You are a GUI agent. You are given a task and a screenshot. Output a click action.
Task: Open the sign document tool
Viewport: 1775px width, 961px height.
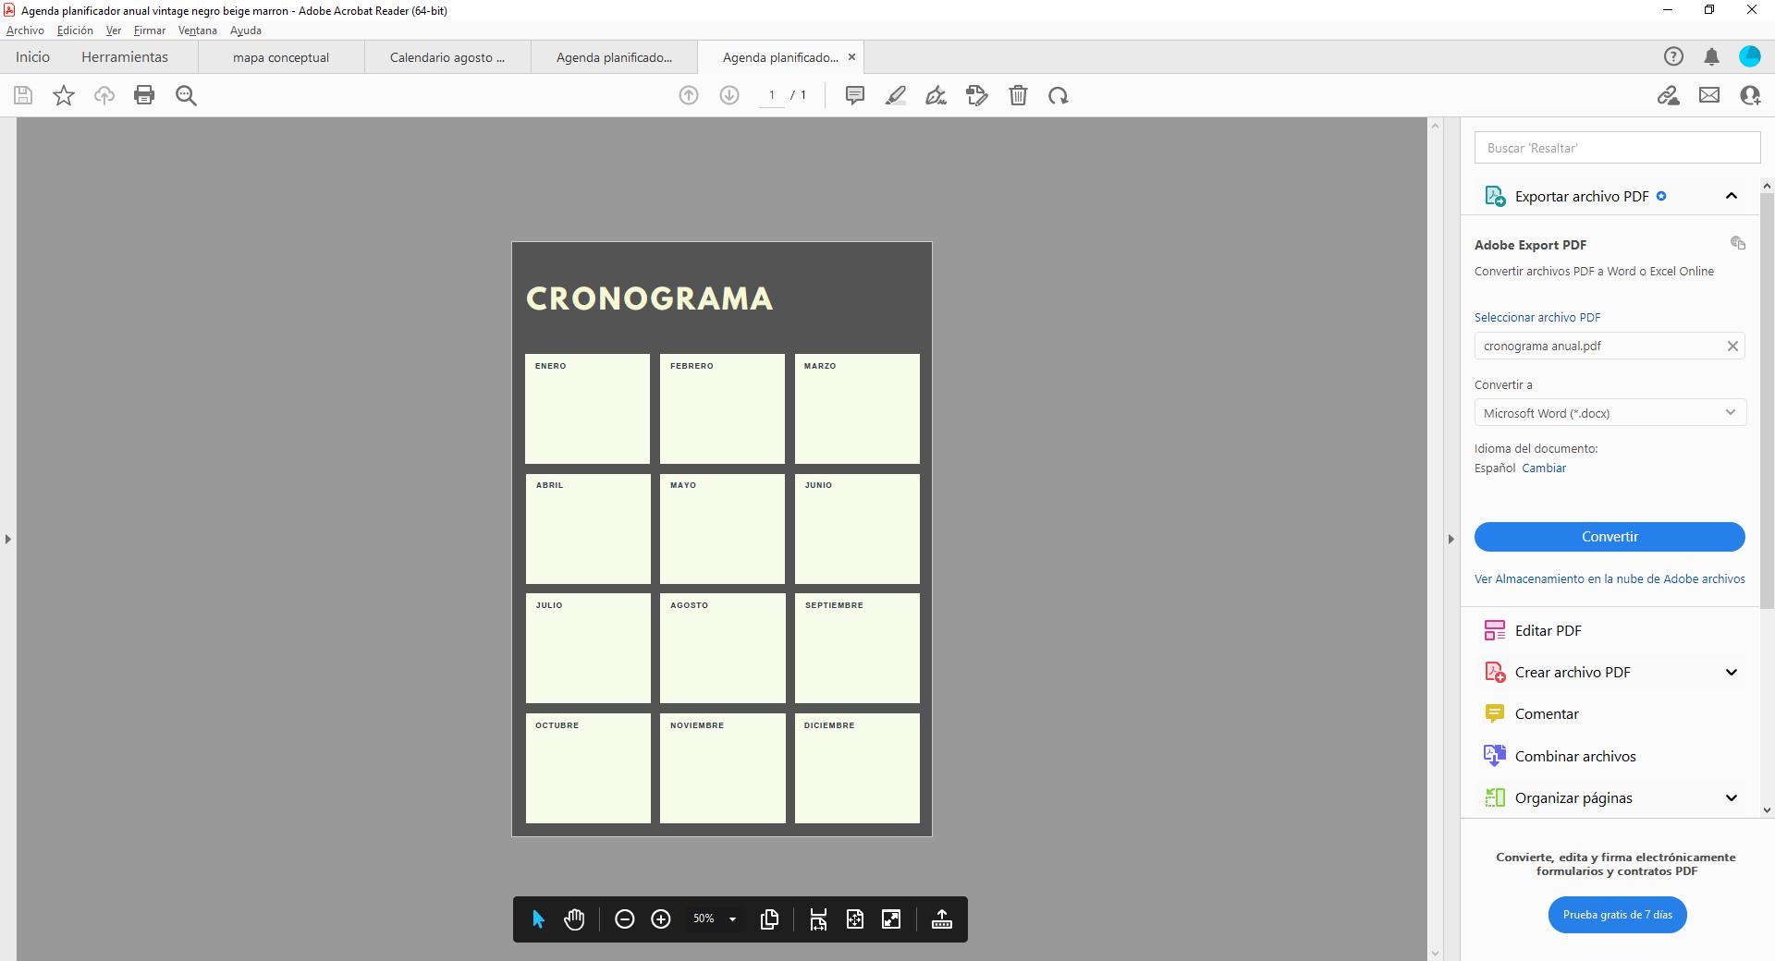pos(936,95)
